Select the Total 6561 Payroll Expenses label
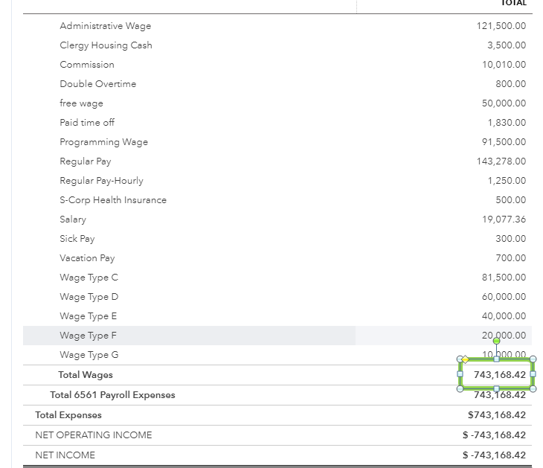The image size is (543, 468). pyautogui.click(x=112, y=395)
